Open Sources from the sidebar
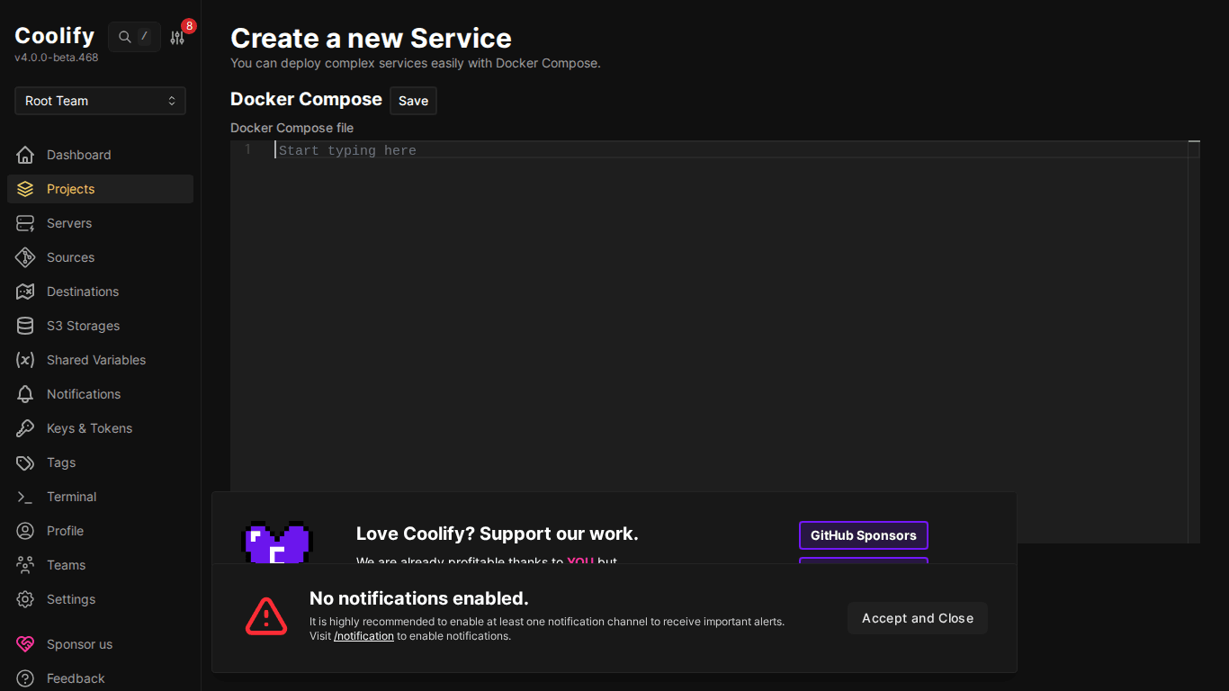Viewport: 1229px width, 691px height. pyautogui.click(x=25, y=257)
